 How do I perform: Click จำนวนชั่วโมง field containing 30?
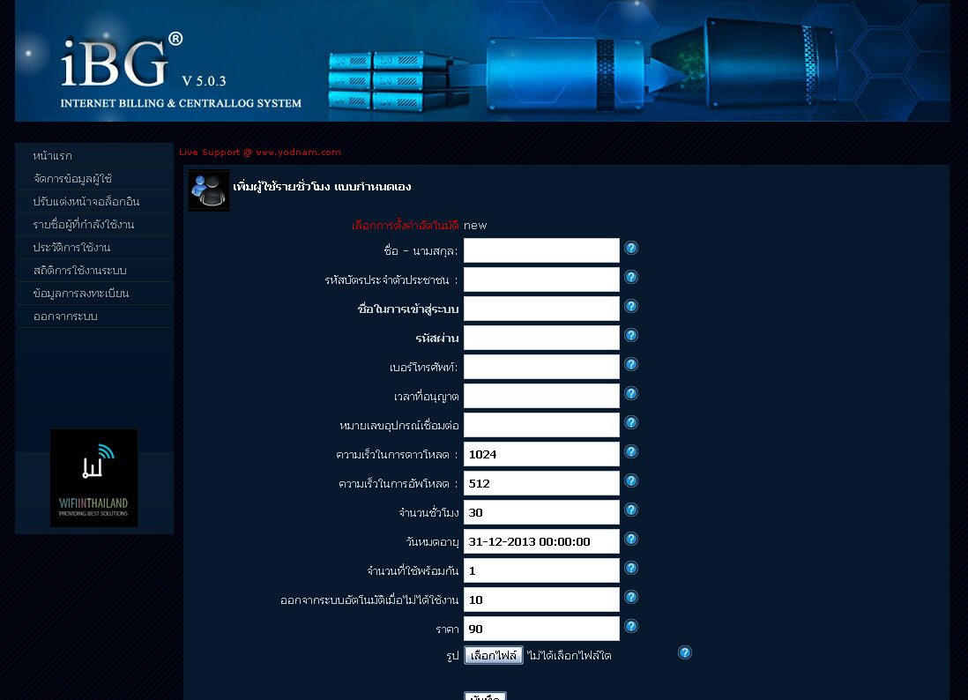click(x=541, y=511)
